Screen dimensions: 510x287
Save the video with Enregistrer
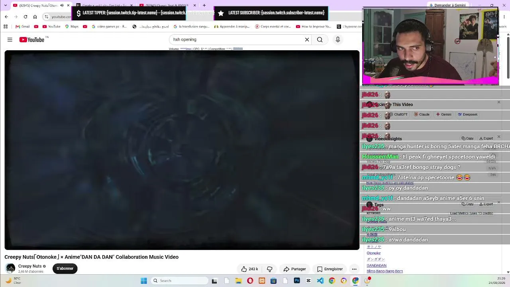point(330,269)
